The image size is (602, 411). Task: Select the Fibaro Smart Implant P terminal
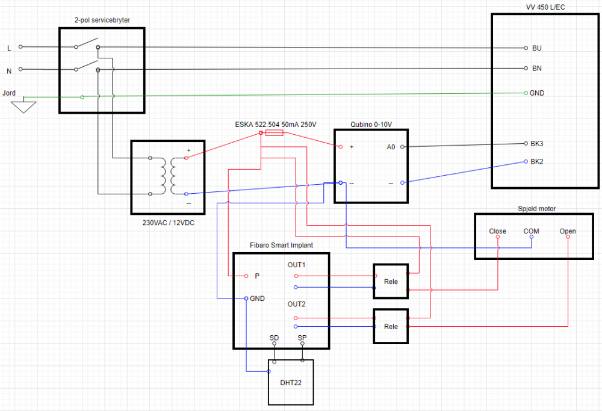click(246, 276)
